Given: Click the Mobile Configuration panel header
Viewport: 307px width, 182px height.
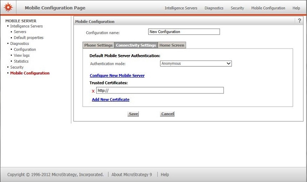Looking at the screenshot, I should pos(95,22).
